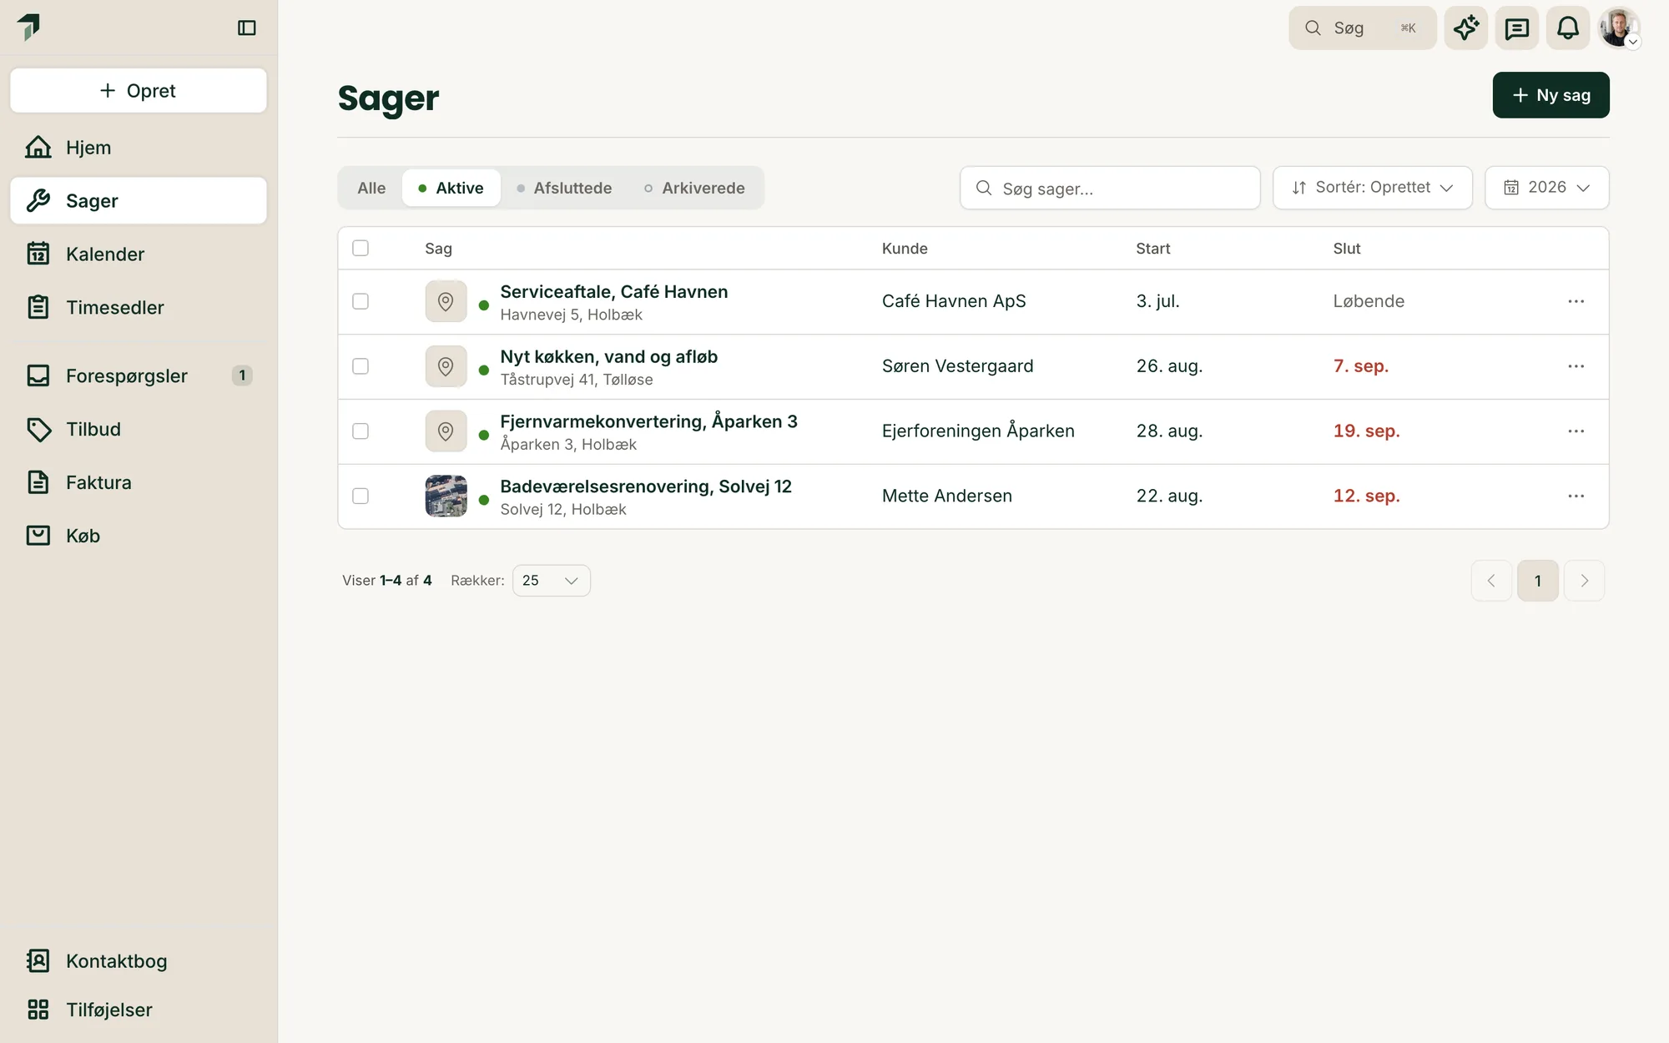Open Tilbud in the sidebar
Viewport: 1669px width, 1043px height.
coord(139,430)
